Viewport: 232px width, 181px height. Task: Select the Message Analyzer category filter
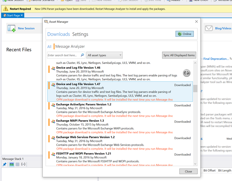tap(70, 47)
